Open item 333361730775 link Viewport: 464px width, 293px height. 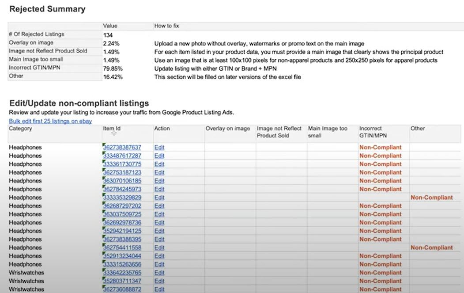coord(122,164)
